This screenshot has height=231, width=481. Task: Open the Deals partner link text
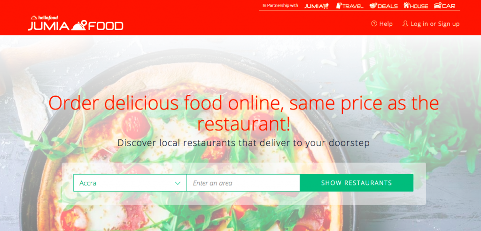tap(388, 6)
